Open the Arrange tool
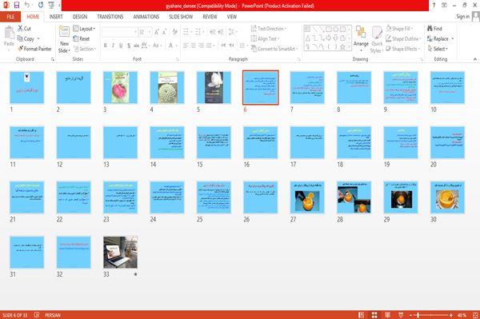Image resolution: width=480 pixels, height=319 pixels. pyautogui.click(x=361, y=39)
